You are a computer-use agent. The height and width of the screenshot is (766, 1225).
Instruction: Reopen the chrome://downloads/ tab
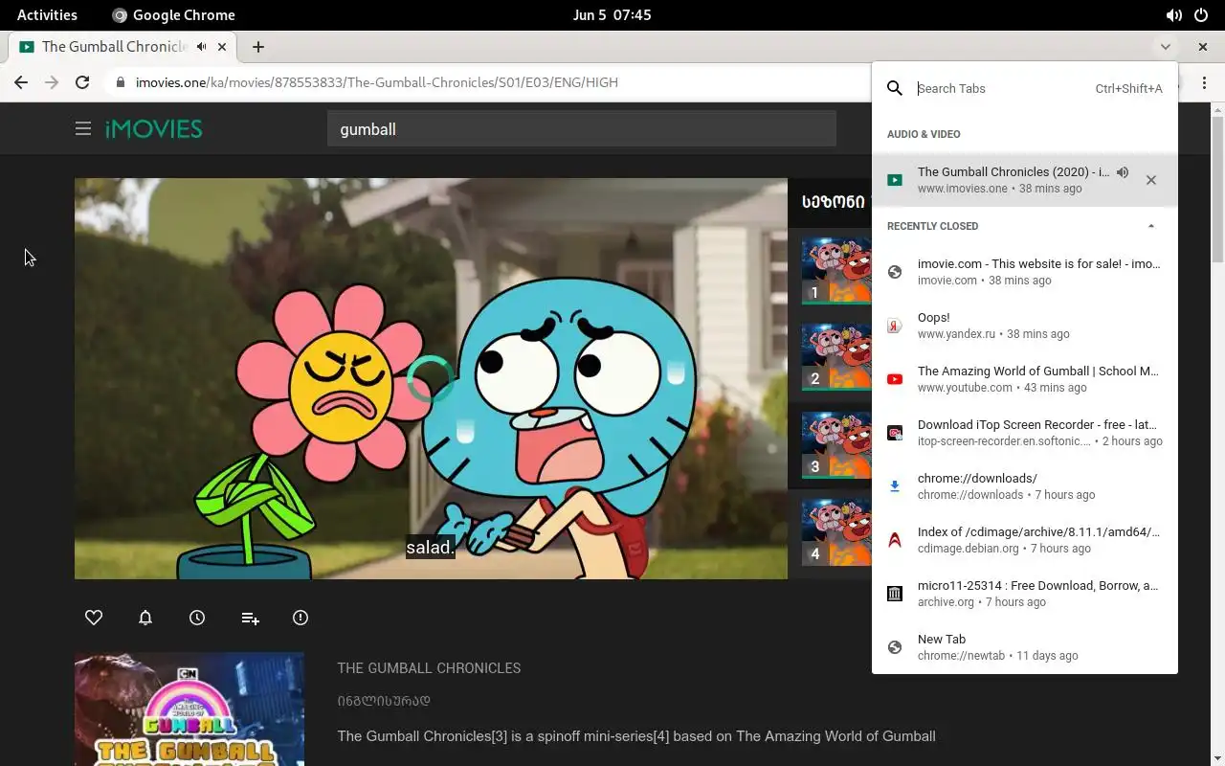click(1025, 486)
